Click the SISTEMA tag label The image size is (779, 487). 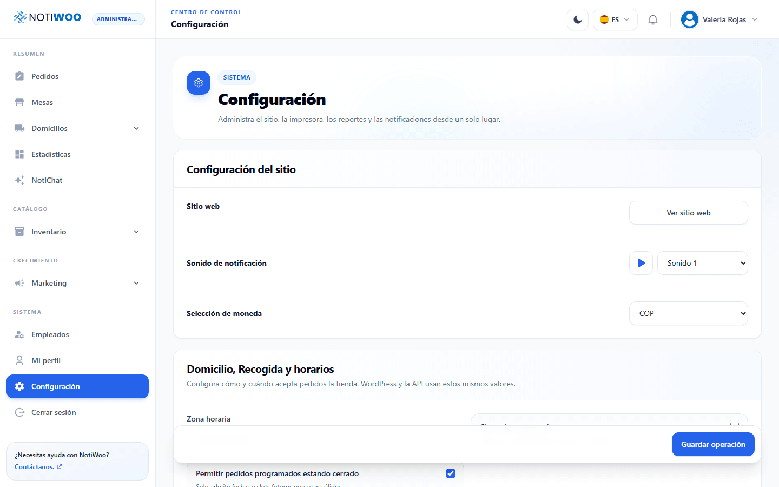point(237,77)
